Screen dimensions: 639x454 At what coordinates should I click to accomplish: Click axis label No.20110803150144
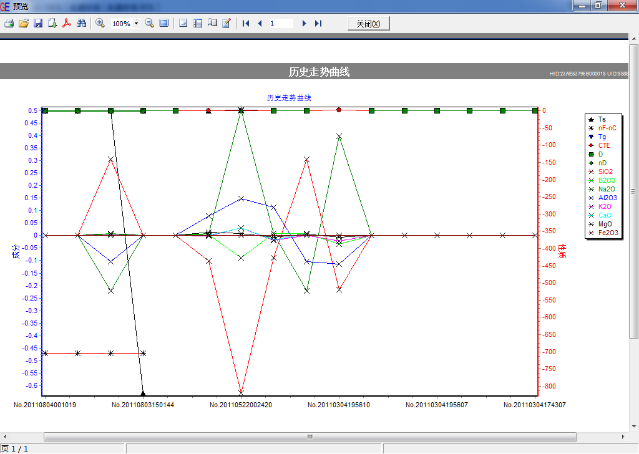point(143,405)
